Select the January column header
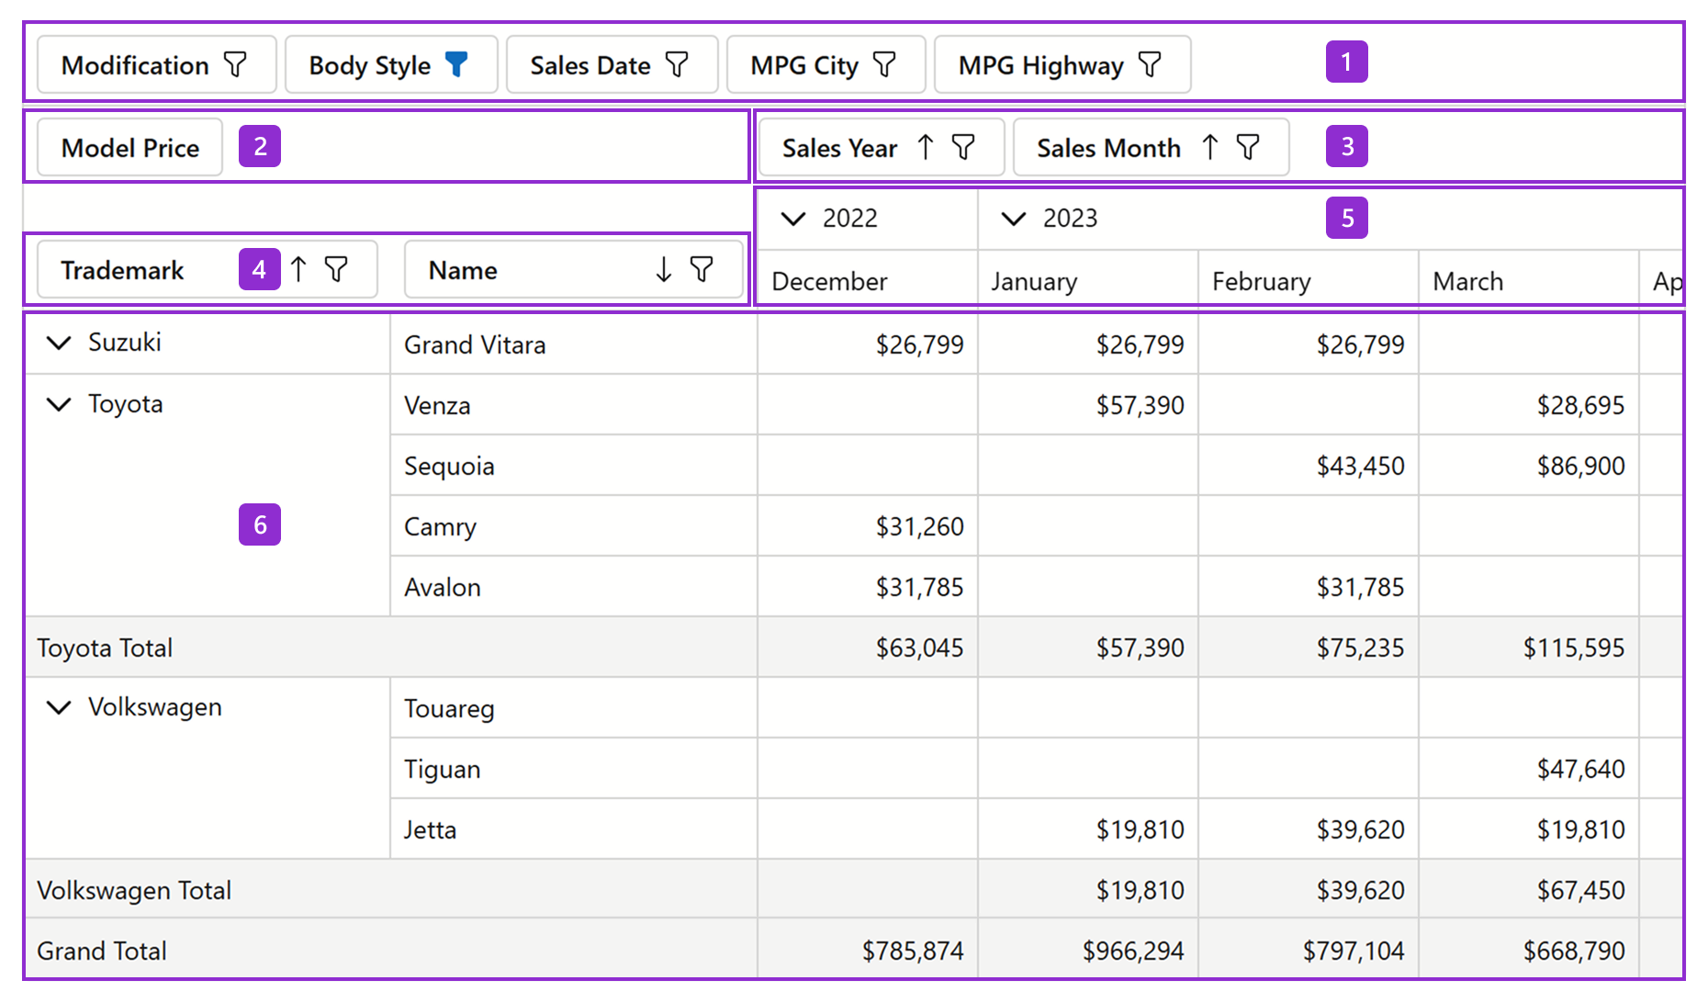Image resolution: width=1708 pixels, height=1003 pixels. 1088,280
